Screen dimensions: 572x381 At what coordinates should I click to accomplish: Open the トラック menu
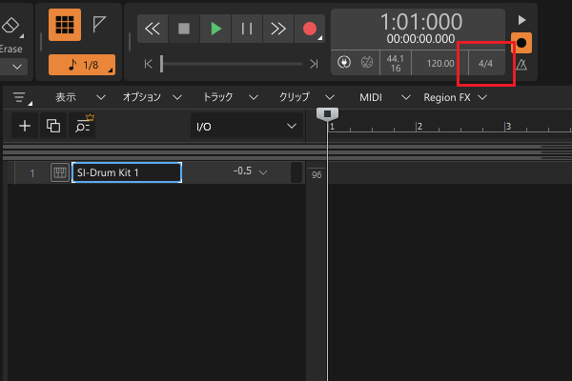[x=217, y=97]
